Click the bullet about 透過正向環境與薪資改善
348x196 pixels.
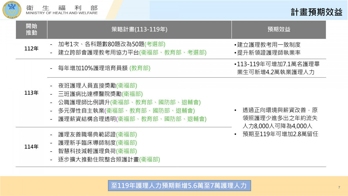tap(277, 118)
